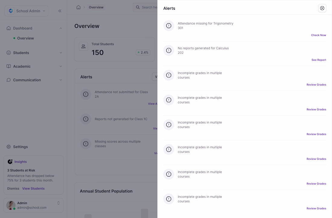Image resolution: width=332 pixels, height=218 pixels.
Task: Collapse the sidebar with double-chevron icon
Action: pos(60,11)
